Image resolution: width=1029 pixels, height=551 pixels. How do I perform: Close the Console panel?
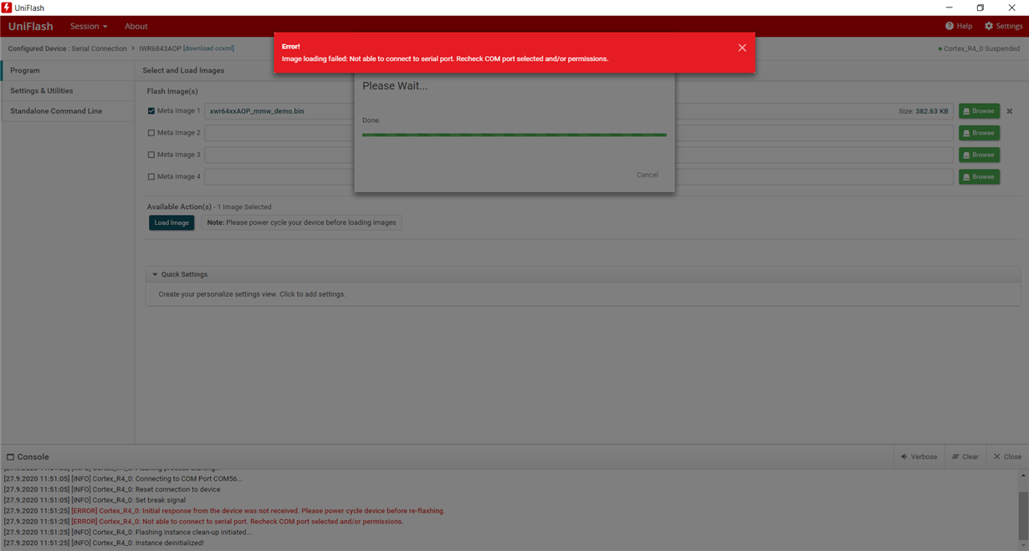click(1007, 457)
